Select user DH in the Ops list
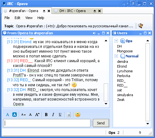This screenshot has width=155, height=138. click(x=119, y=46)
